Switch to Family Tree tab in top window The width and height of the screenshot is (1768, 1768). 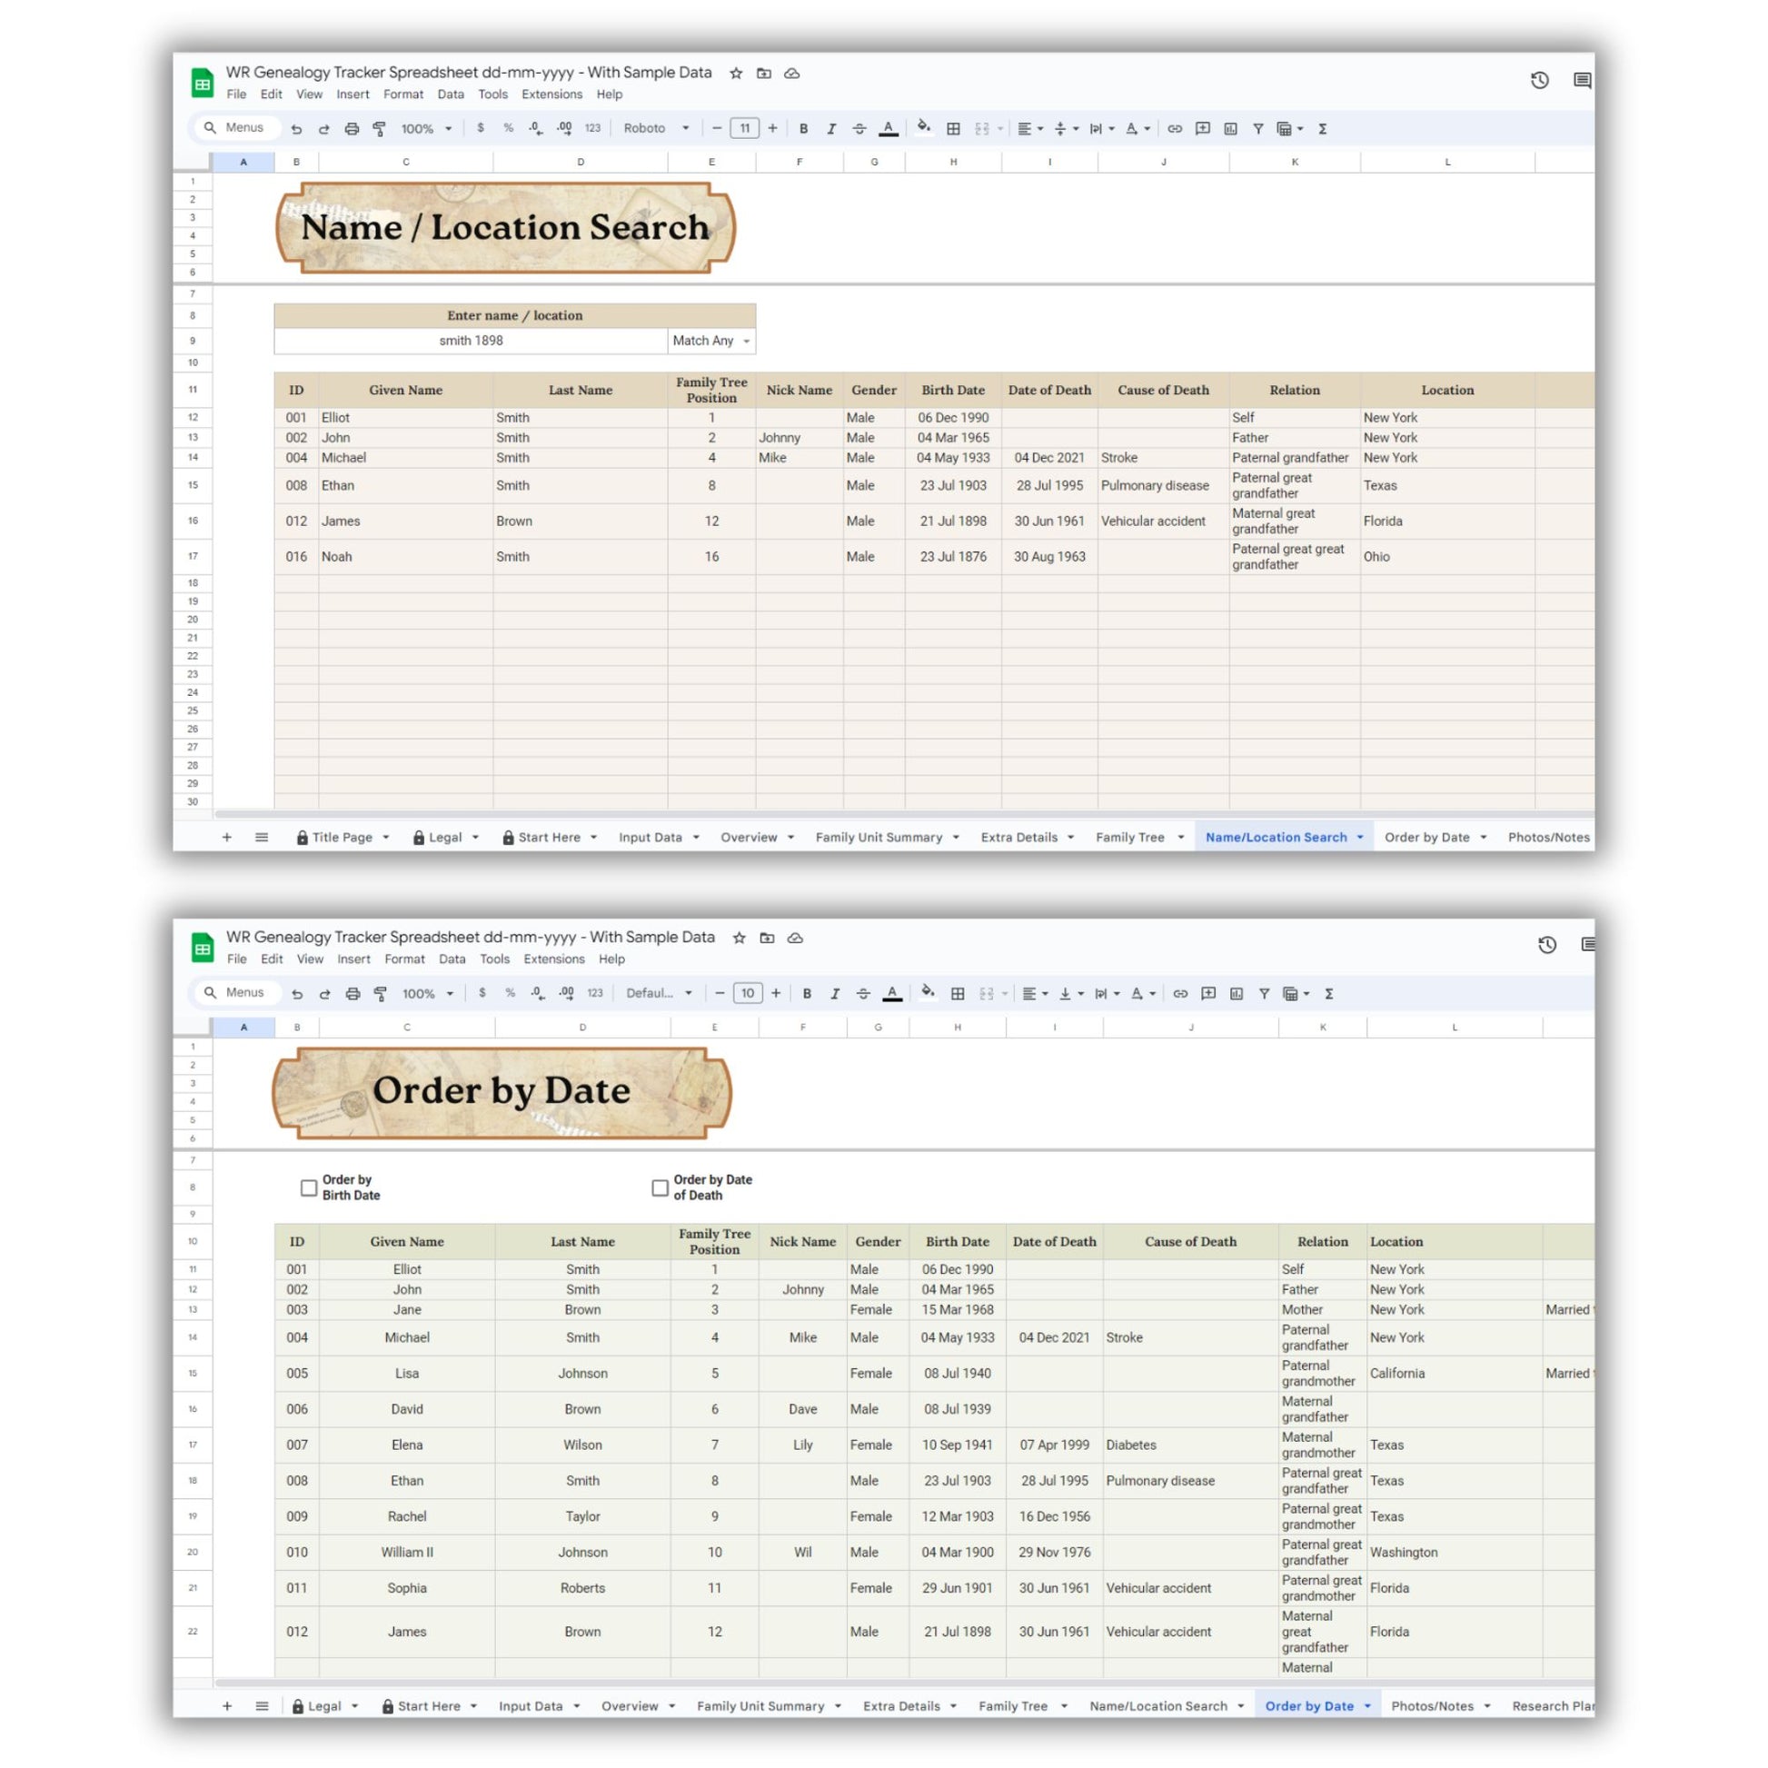tap(1130, 838)
